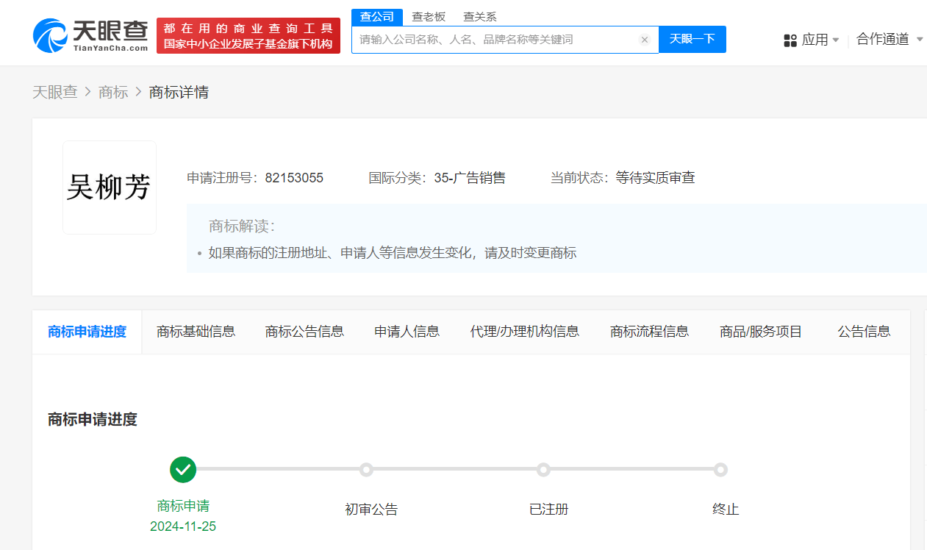Click the 35-广告销售 classification text
Screen dimensions: 927x550
tap(470, 178)
